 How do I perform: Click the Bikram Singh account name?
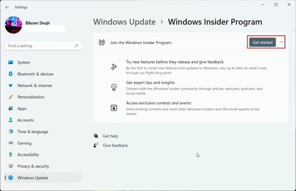[37, 23]
